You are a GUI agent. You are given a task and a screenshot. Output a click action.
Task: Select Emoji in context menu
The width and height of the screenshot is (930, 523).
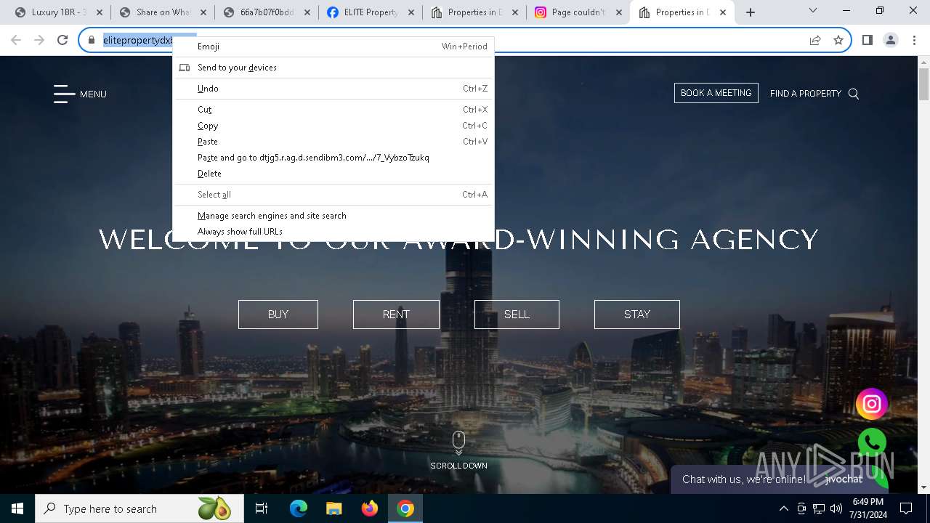pos(333,46)
